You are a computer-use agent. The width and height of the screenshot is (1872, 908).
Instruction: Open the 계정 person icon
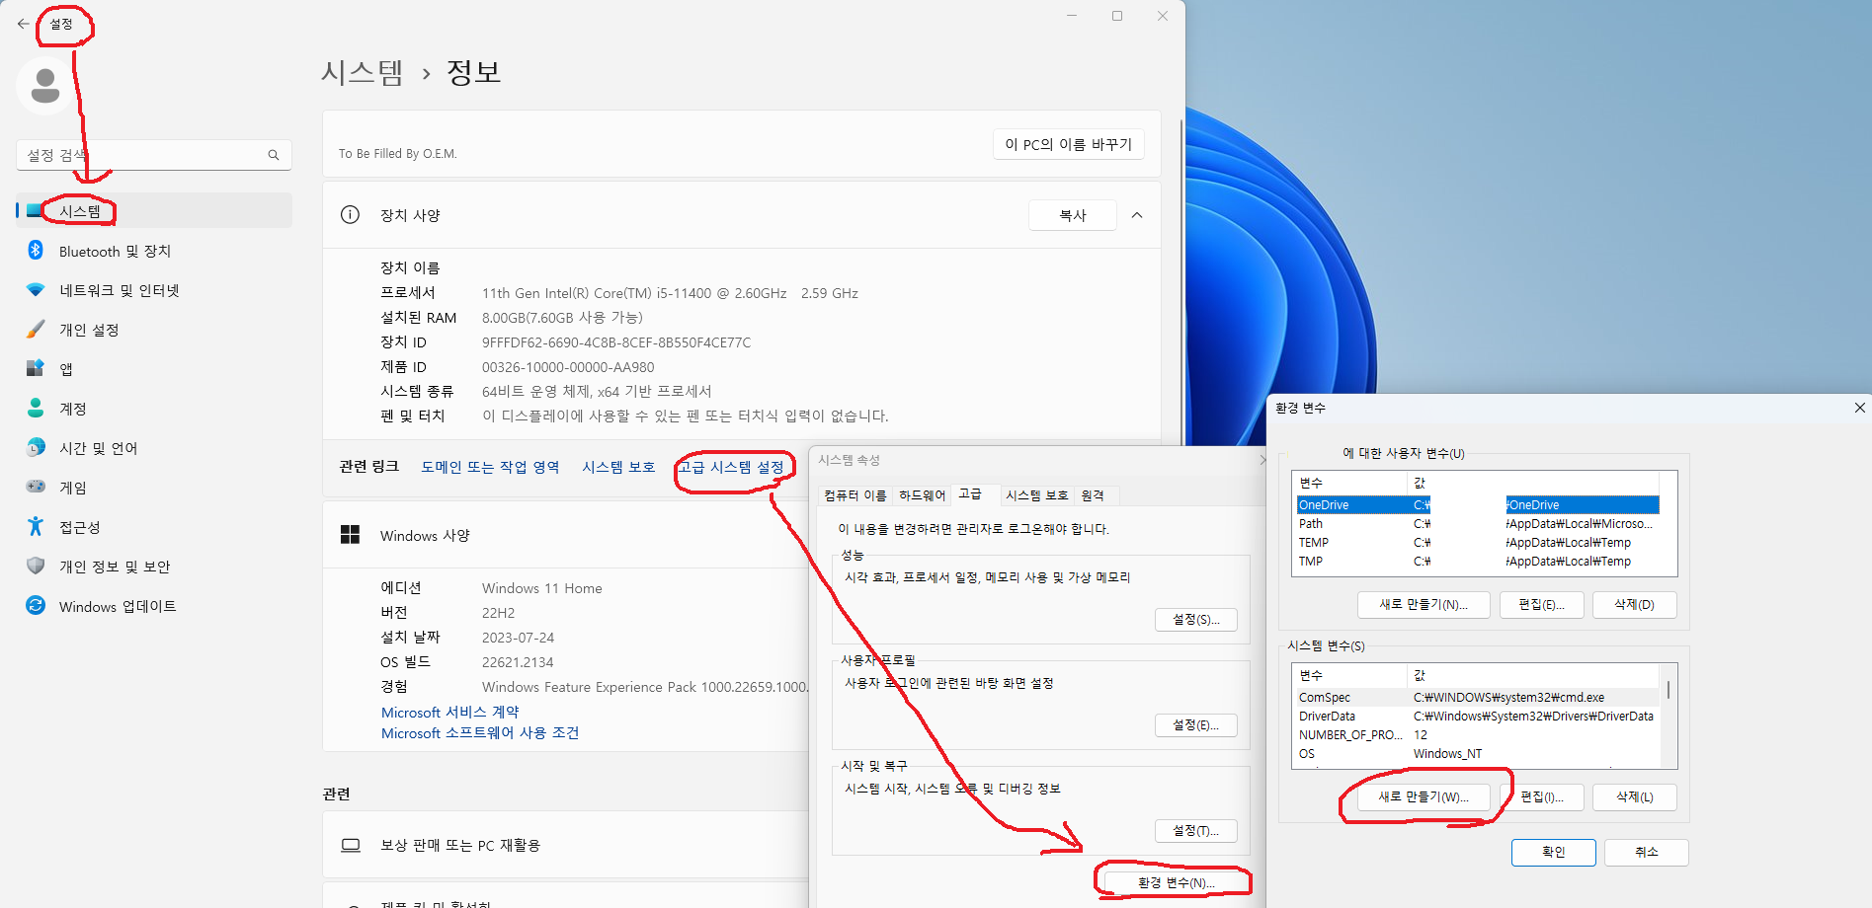(x=36, y=408)
